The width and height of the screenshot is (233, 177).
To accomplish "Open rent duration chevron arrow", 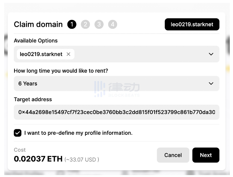I will [211, 84].
